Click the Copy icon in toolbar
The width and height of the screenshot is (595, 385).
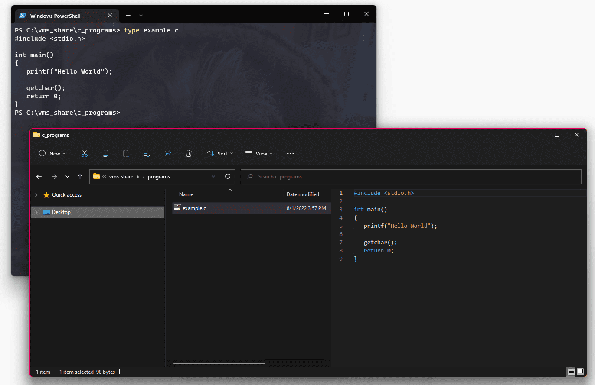point(105,153)
